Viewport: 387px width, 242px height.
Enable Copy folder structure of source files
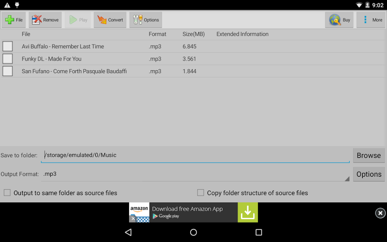coord(201,193)
